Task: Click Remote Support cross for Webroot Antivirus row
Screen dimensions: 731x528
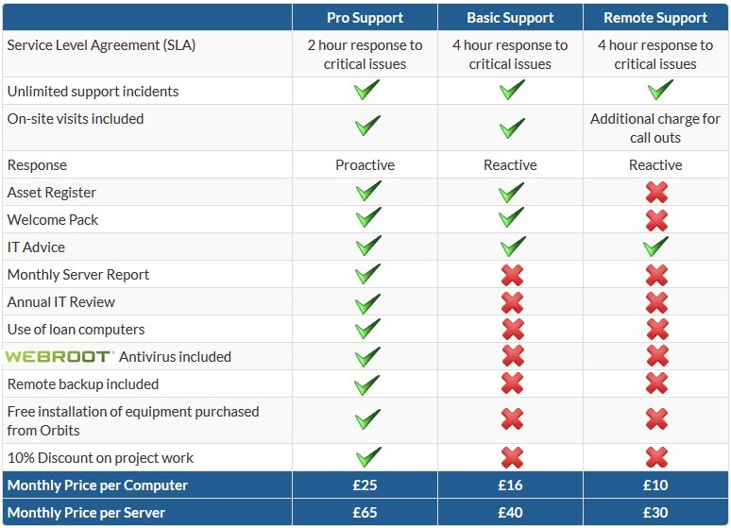Action: tap(655, 357)
